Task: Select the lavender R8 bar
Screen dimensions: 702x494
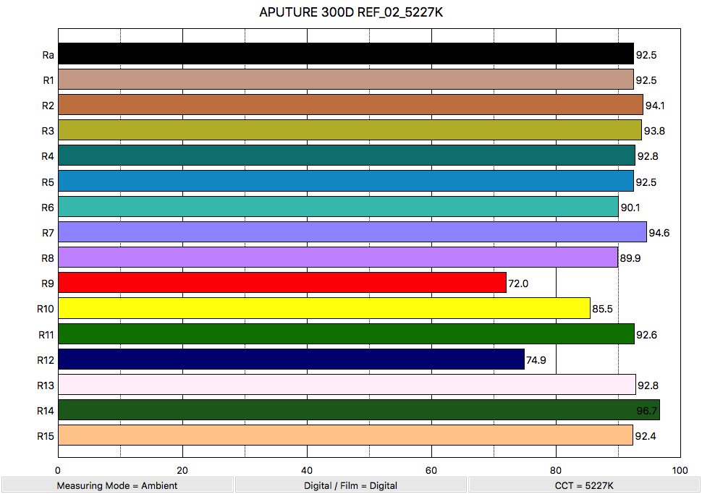Action: pyautogui.click(x=337, y=257)
